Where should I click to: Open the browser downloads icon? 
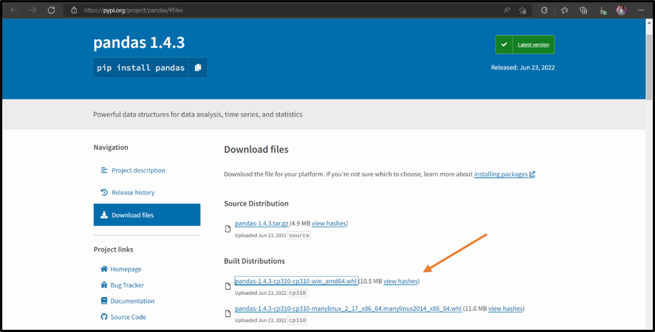pos(602,10)
